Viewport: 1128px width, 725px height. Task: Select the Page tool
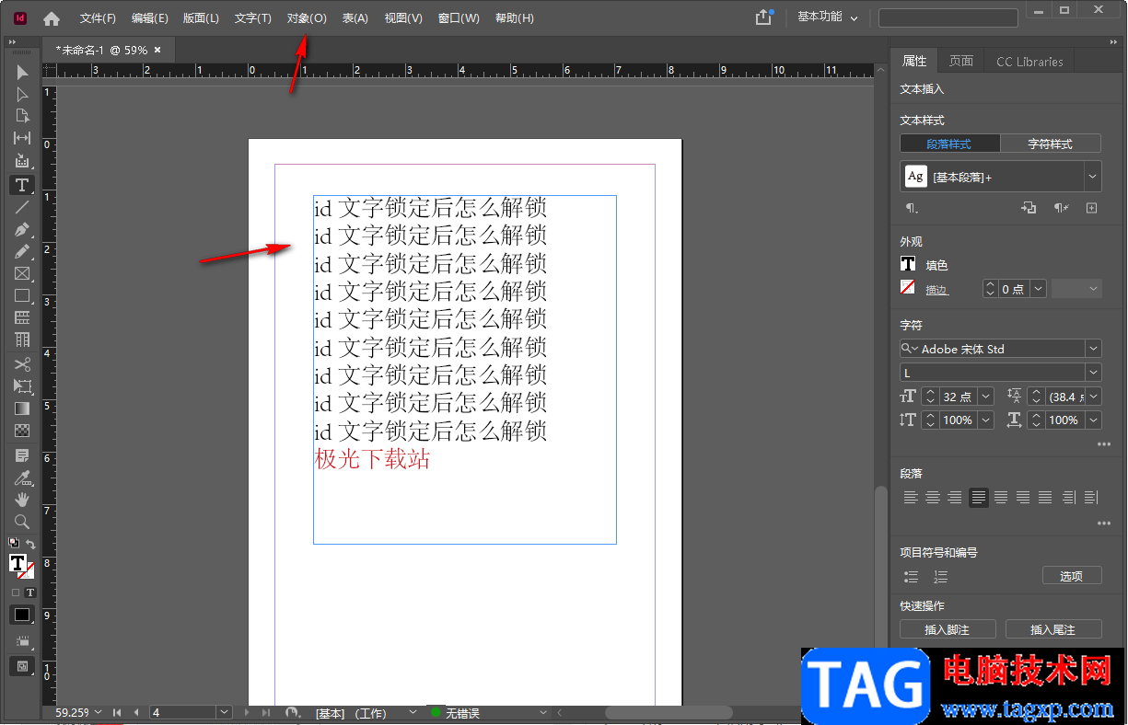22,116
